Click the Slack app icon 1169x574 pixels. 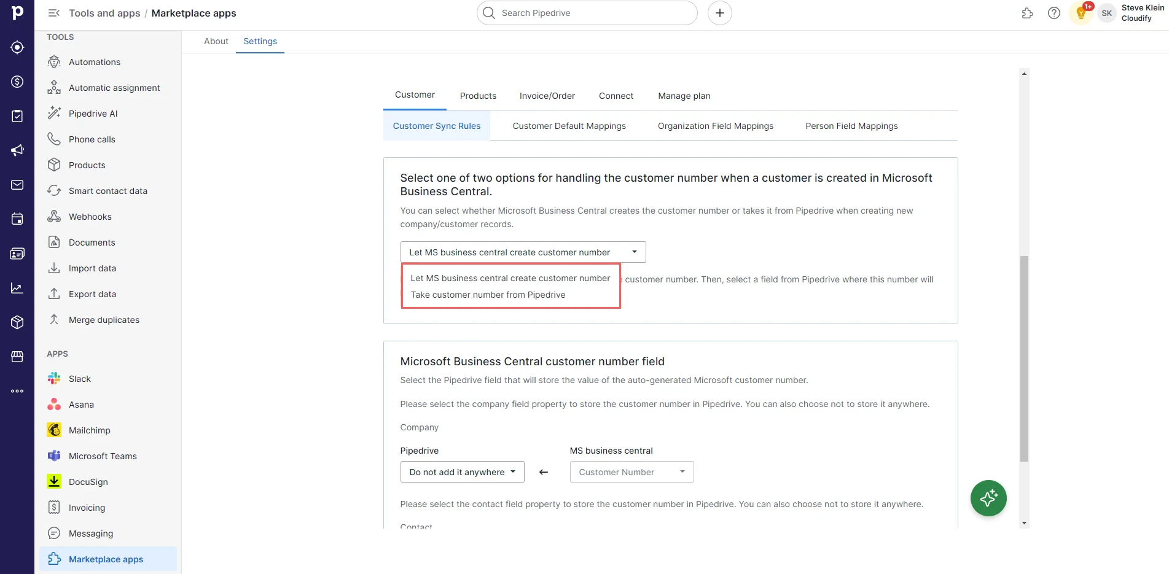tap(54, 379)
